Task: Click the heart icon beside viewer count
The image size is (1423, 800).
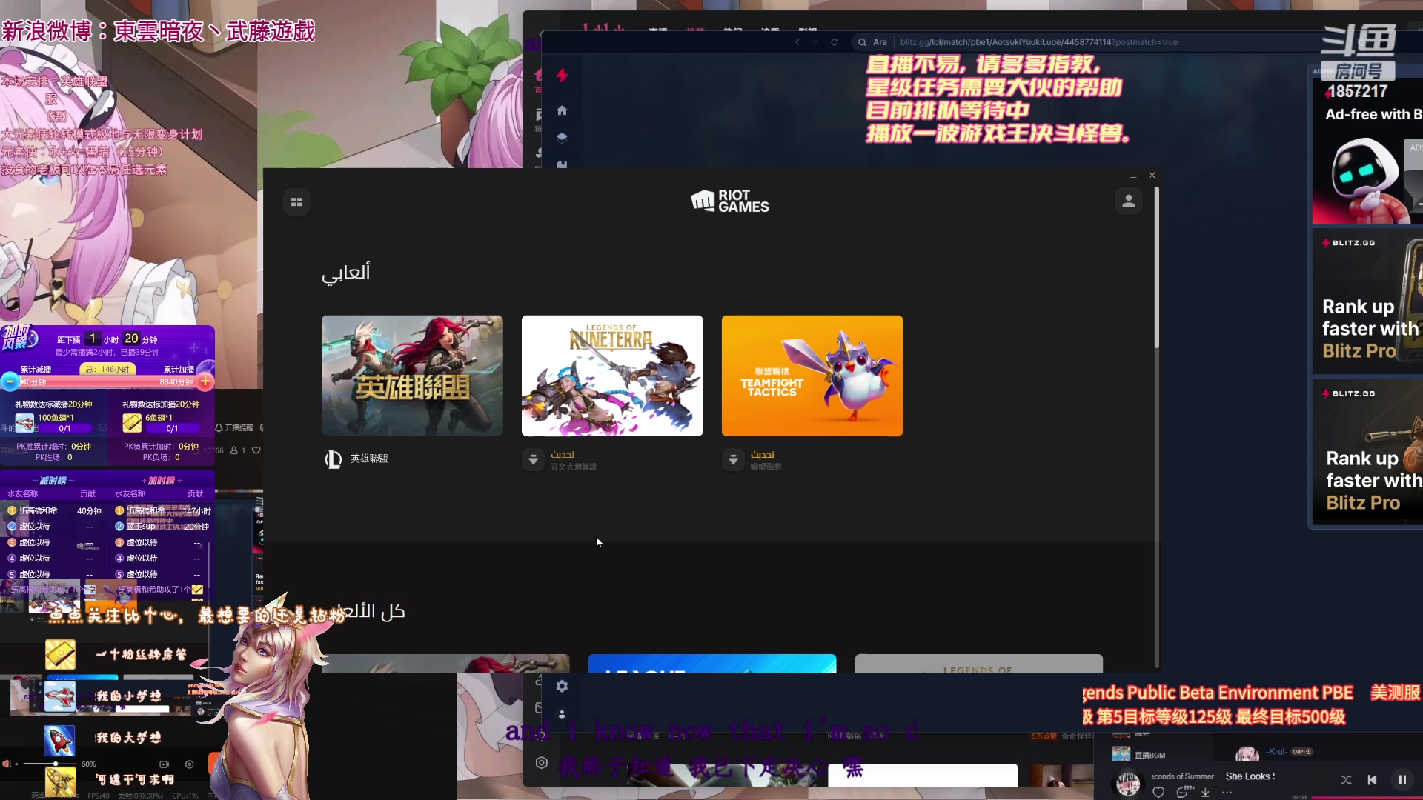Action: 256,450
